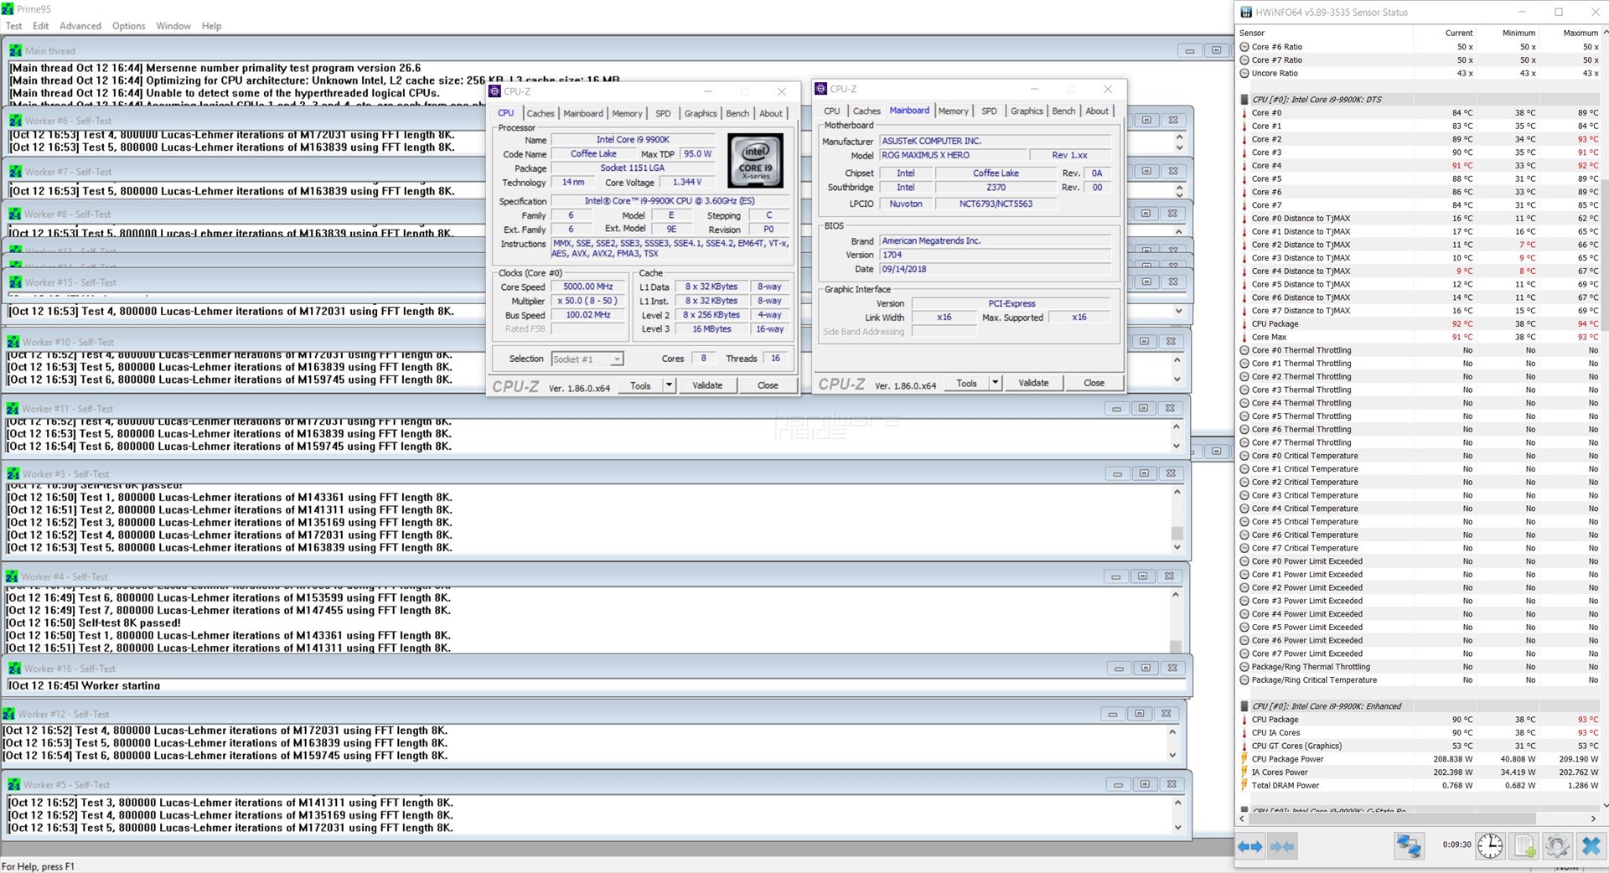Click the HWiNFO expand layout arrows button
Screen dimensions: 1609x873
pos(1250,846)
